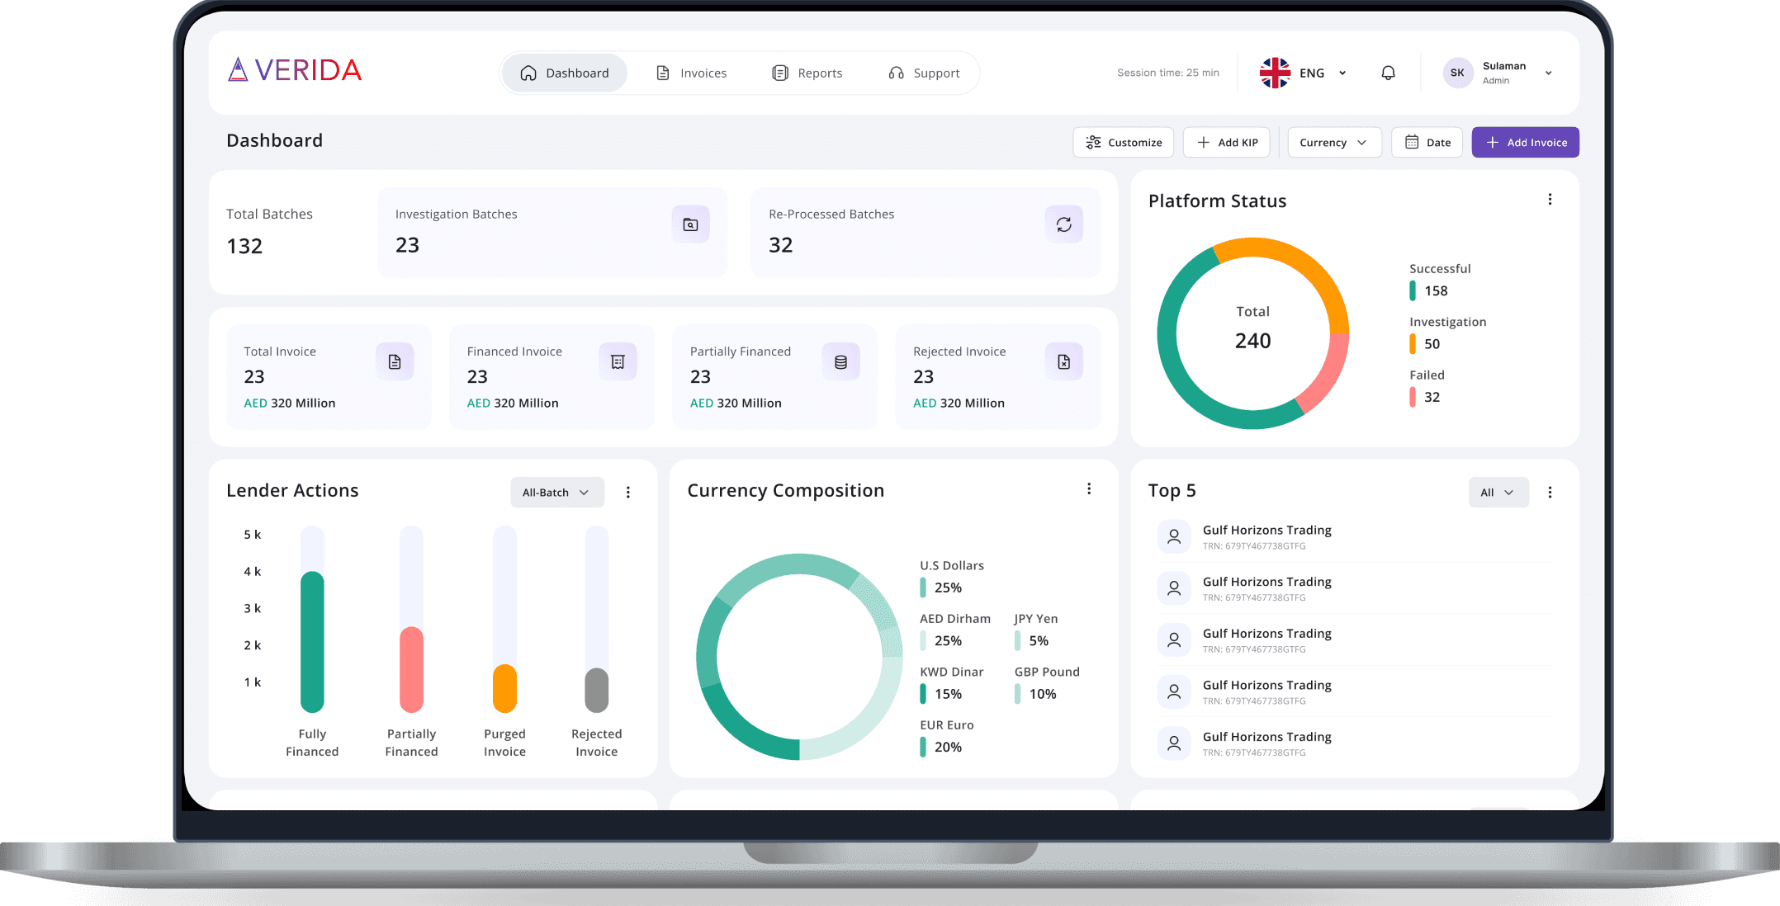The width and height of the screenshot is (1780, 906).
Task: Open the Top 5 All filter dropdown
Action: tap(1498, 493)
